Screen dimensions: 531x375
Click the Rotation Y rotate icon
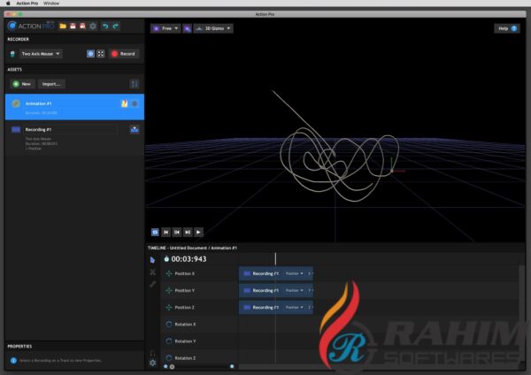coord(169,341)
